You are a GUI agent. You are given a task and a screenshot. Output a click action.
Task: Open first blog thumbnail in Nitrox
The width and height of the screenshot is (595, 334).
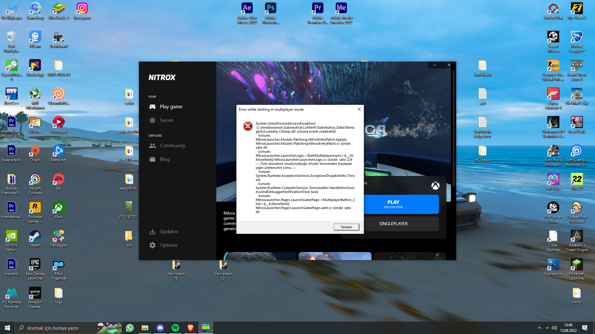click(260, 256)
